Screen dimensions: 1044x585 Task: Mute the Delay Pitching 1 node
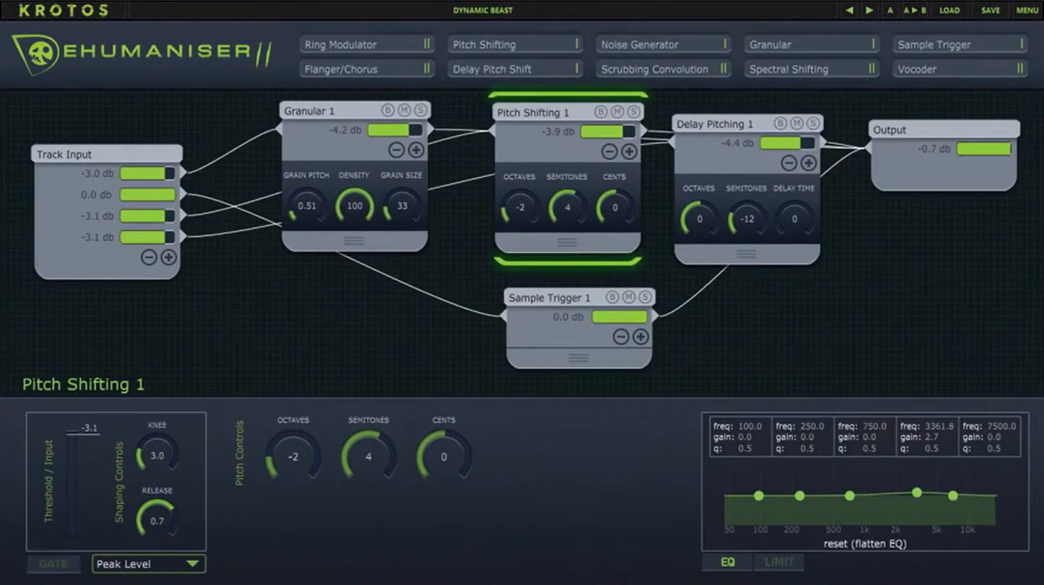797,124
